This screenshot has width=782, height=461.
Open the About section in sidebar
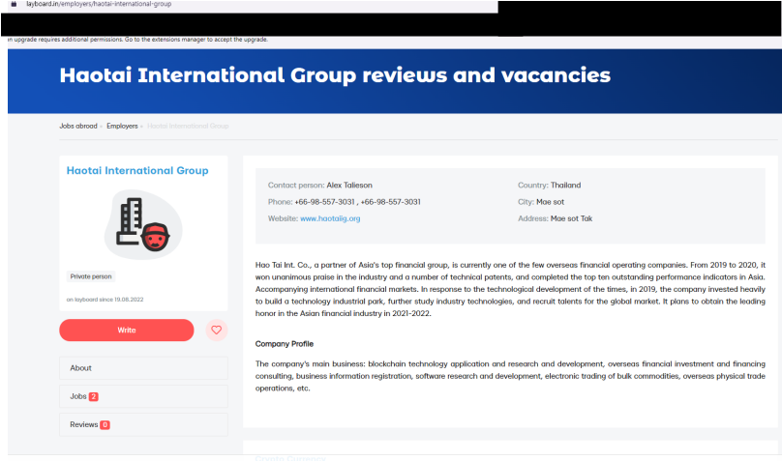point(143,368)
